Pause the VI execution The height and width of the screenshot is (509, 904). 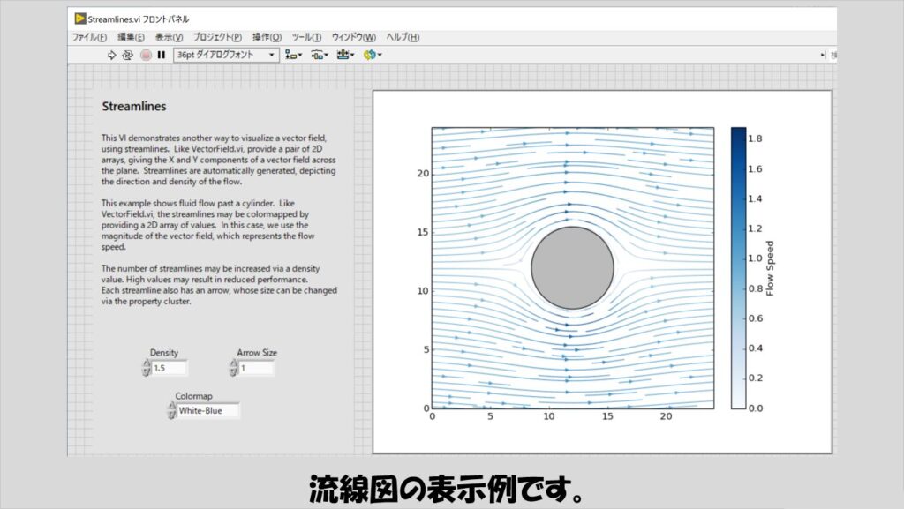(161, 55)
